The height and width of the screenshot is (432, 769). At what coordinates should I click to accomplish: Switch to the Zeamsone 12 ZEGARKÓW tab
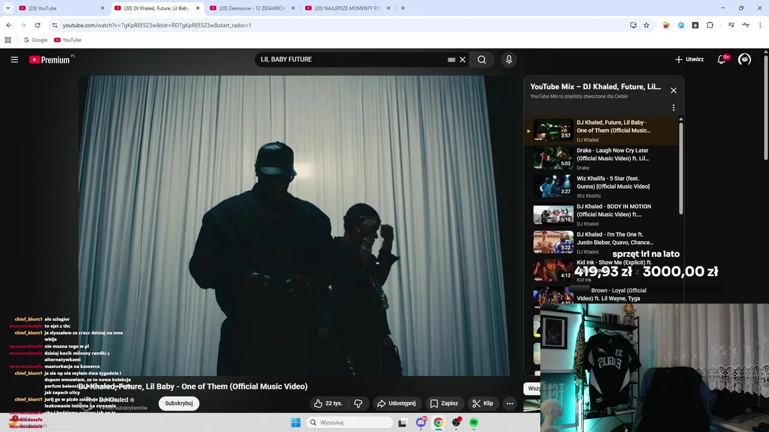click(252, 8)
